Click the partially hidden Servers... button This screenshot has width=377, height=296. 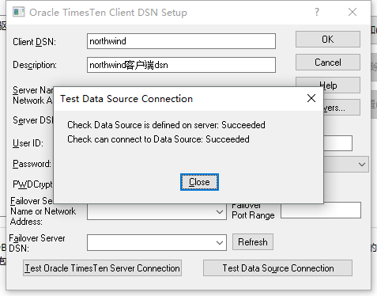tap(342, 108)
